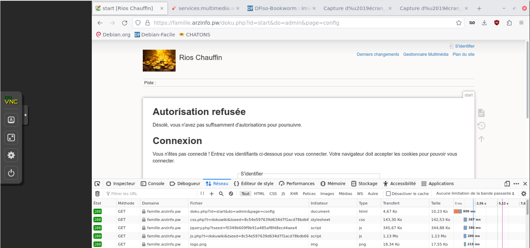Image resolution: width=530 pixels, height=248 pixels.
Task: Activate the element picker in DevTools
Action: 97,184
